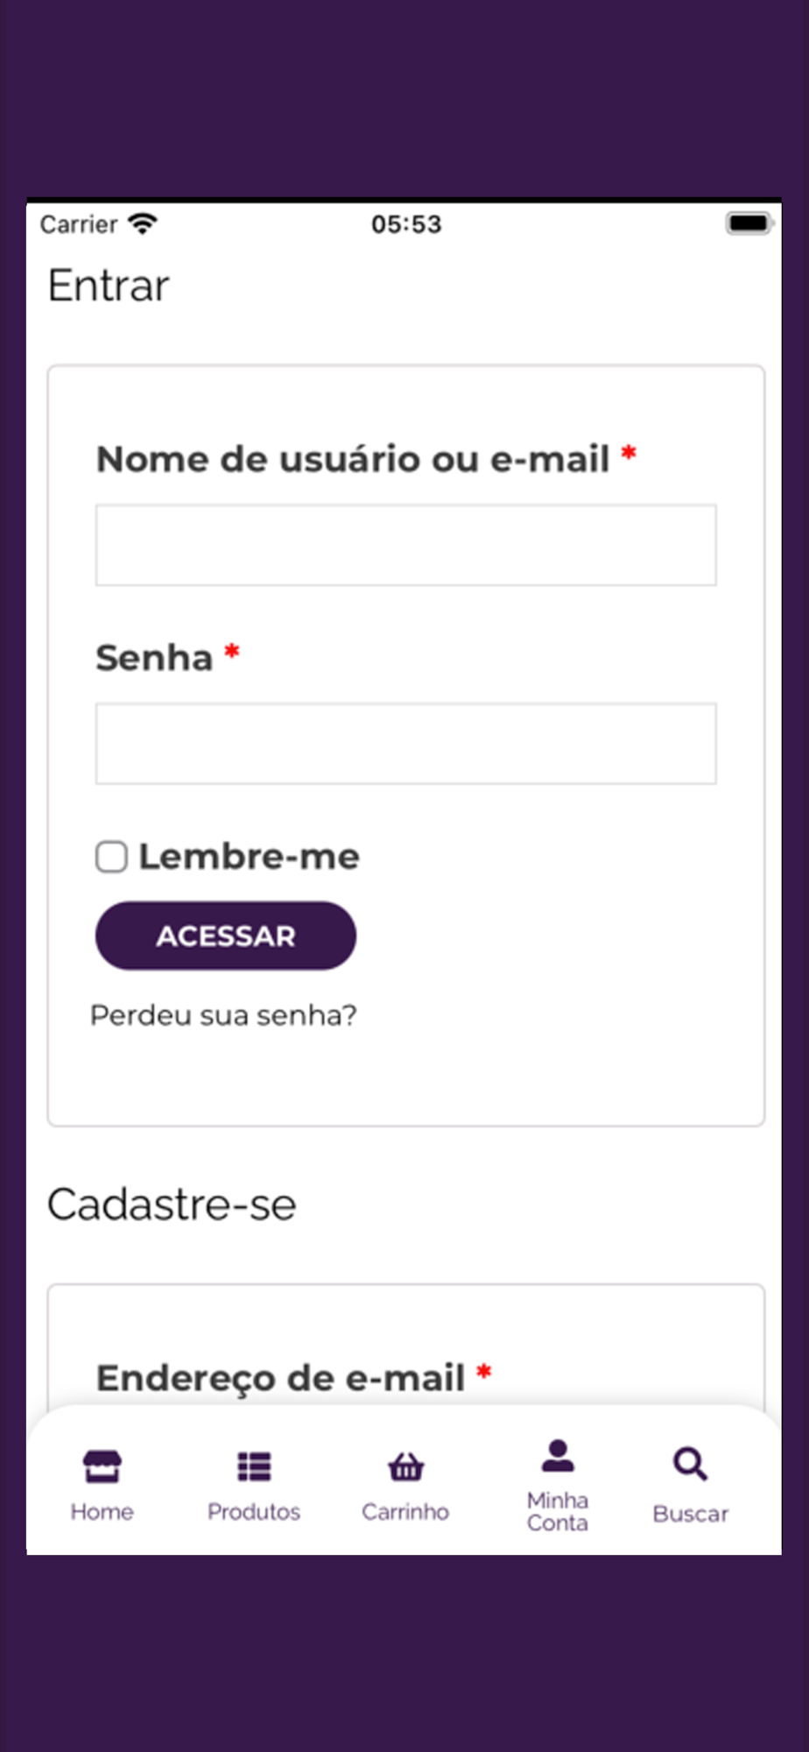
Task: Tap the Lembre-me label text
Action: click(x=249, y=857)
